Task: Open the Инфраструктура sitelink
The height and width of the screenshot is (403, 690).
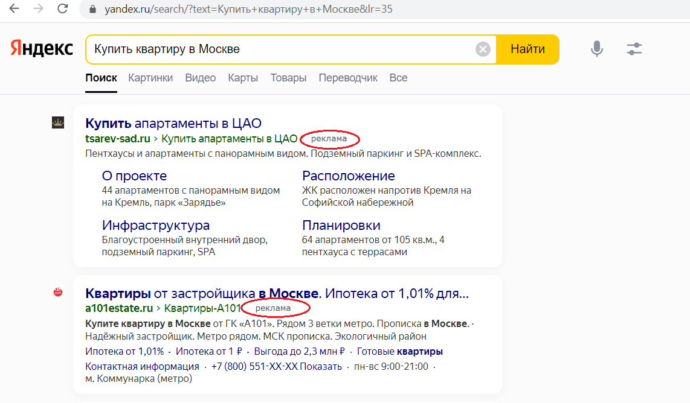Action: pyautogui.click(x=156, y=226)
